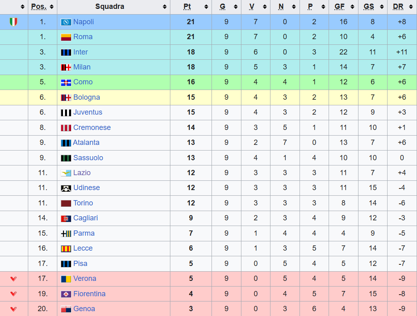Sort table by Pt column arrows
417x316 pixels.
(207, 7)
